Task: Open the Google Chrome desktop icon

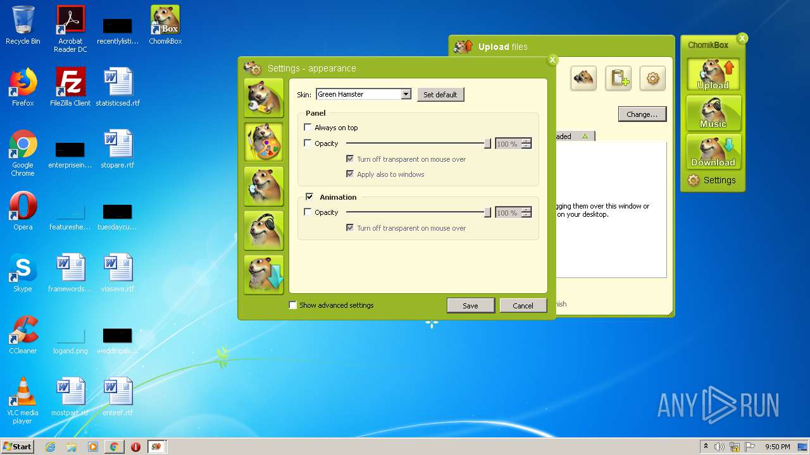Action: [23, 153]
